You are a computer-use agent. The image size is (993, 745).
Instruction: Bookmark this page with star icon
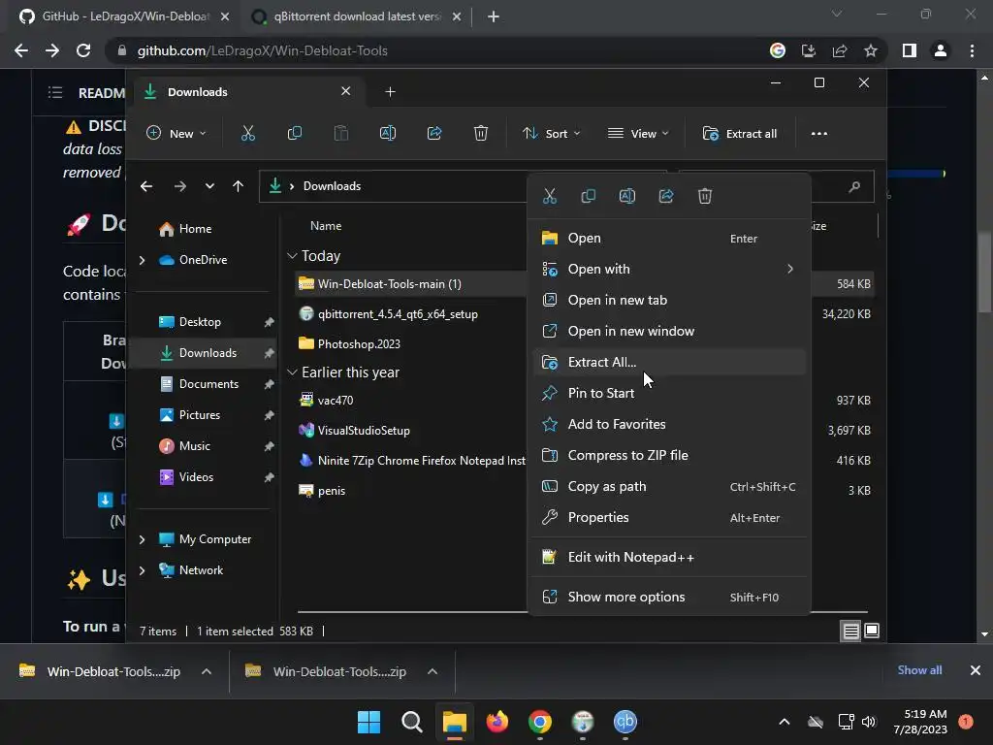pos(871,50)
